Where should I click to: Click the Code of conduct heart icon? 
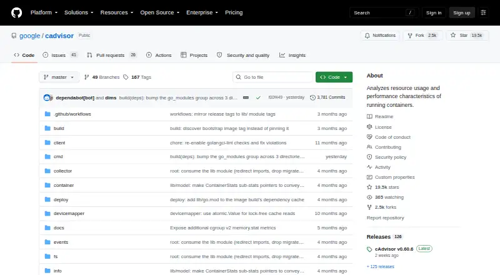pos(369,137)
